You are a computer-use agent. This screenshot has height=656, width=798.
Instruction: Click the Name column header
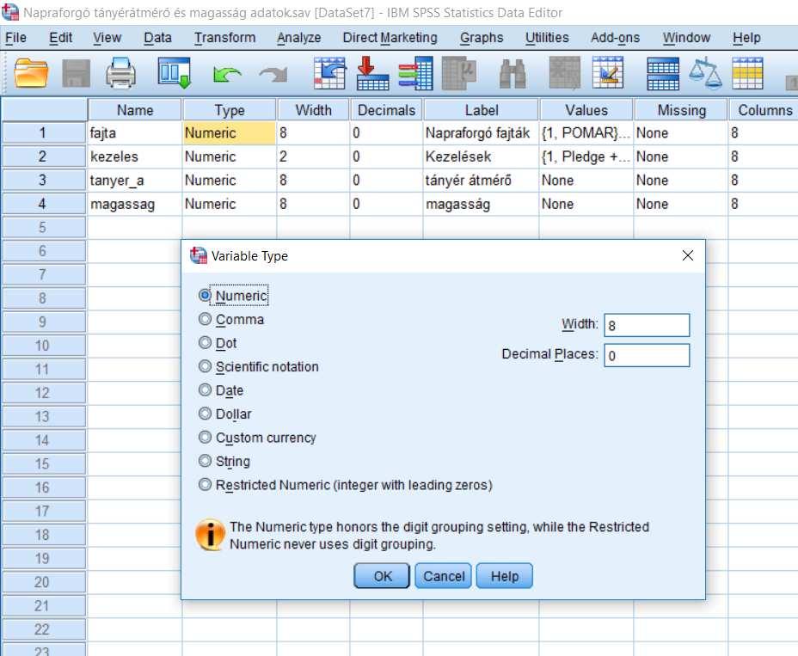135,110
